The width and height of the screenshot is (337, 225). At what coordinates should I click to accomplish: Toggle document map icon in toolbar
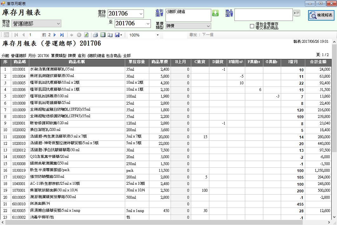click(6, 35)
